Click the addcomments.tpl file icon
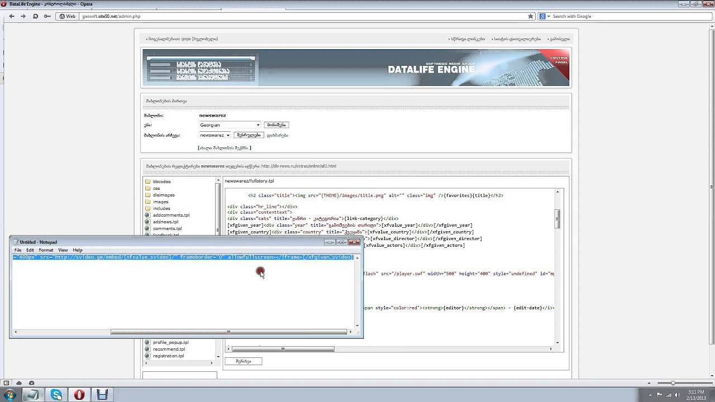 tap(147, 215)
